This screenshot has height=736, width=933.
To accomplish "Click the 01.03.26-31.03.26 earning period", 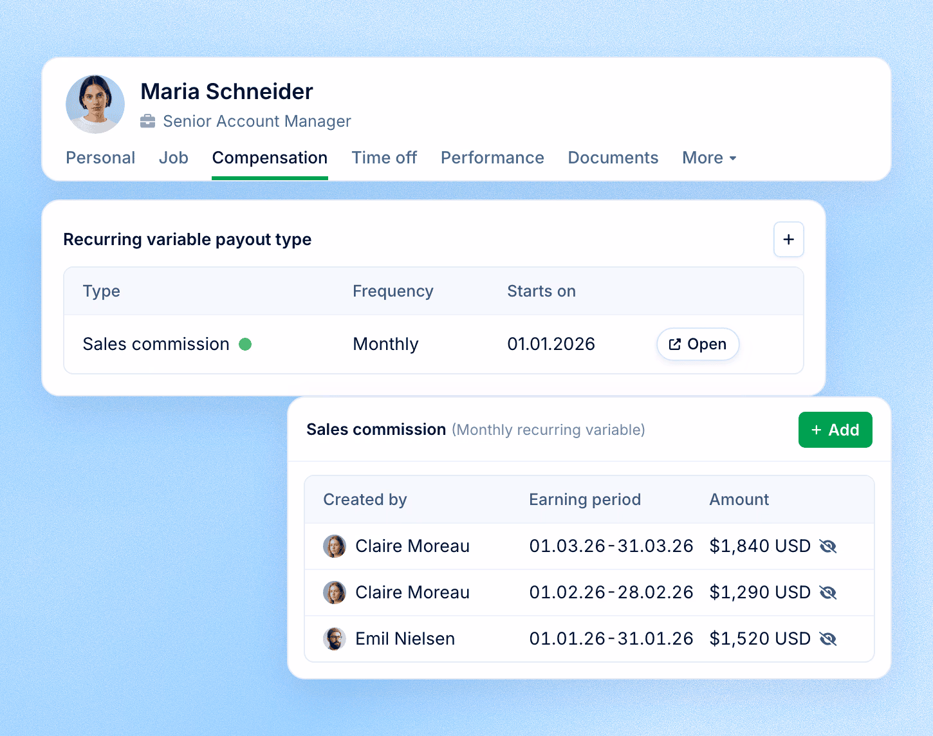I will 611,546.
